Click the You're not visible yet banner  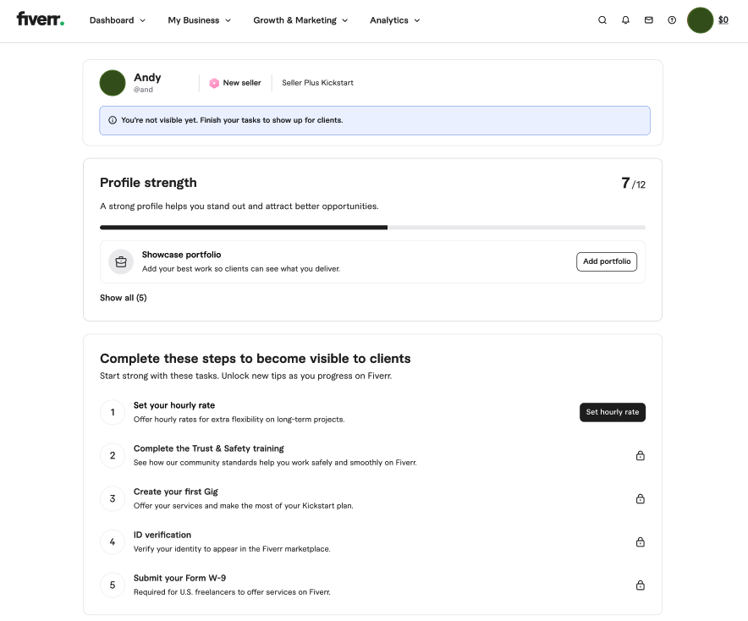(375, 120)
